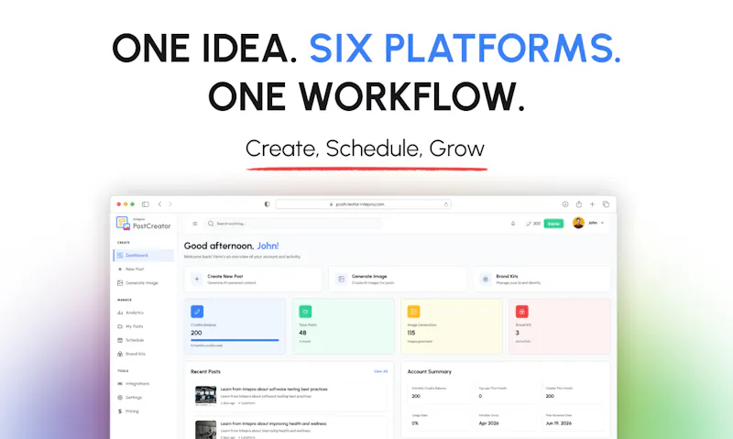
Task: Open the improving health and wellness post
Action: point(290,429)
